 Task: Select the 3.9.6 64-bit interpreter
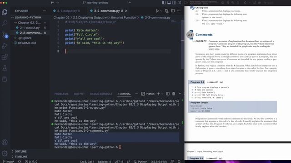(159, 162)
